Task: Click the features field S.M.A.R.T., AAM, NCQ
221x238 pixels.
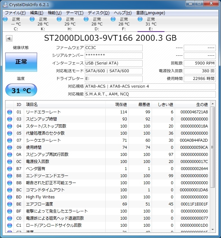Action: click(x=150, y=94)
